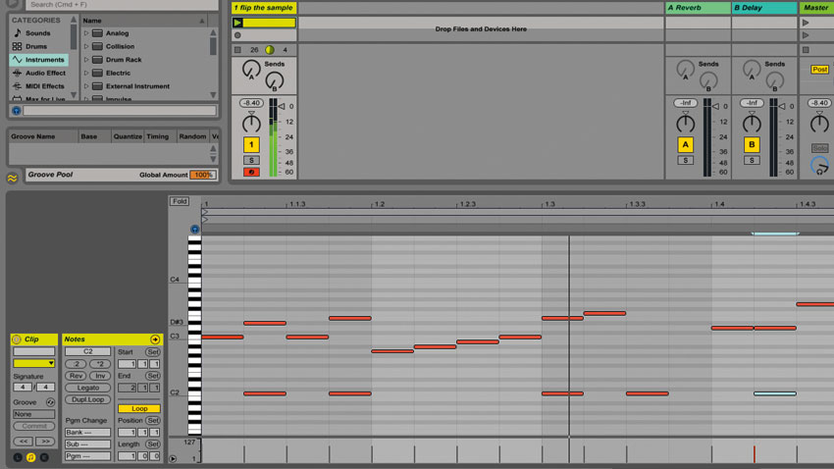Toggle the piano roll preview headphone
This screenshot has height=469, width=834.
tap(194, 230)
